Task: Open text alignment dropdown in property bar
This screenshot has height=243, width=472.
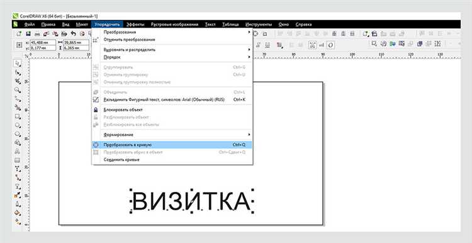Action: (x=280, y=45)
